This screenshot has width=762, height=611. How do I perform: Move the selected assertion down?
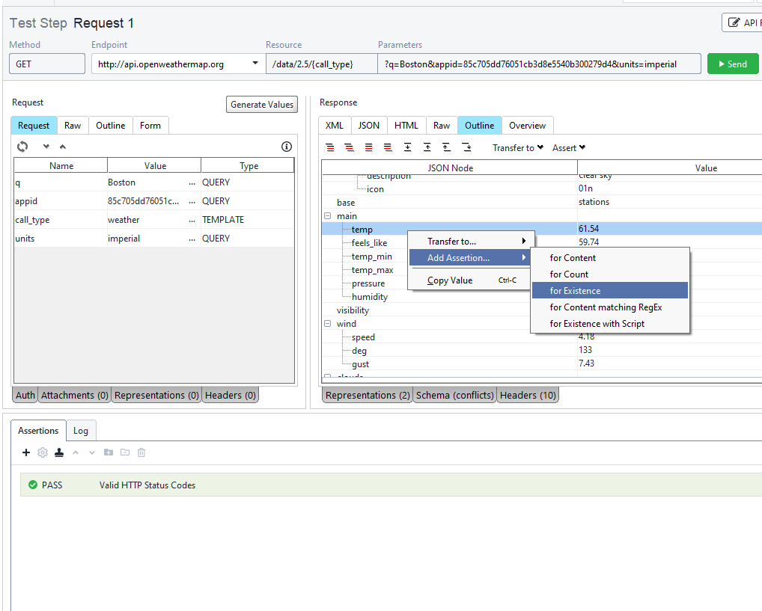(91, 452)
